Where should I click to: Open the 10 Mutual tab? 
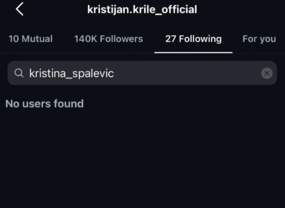30,39
